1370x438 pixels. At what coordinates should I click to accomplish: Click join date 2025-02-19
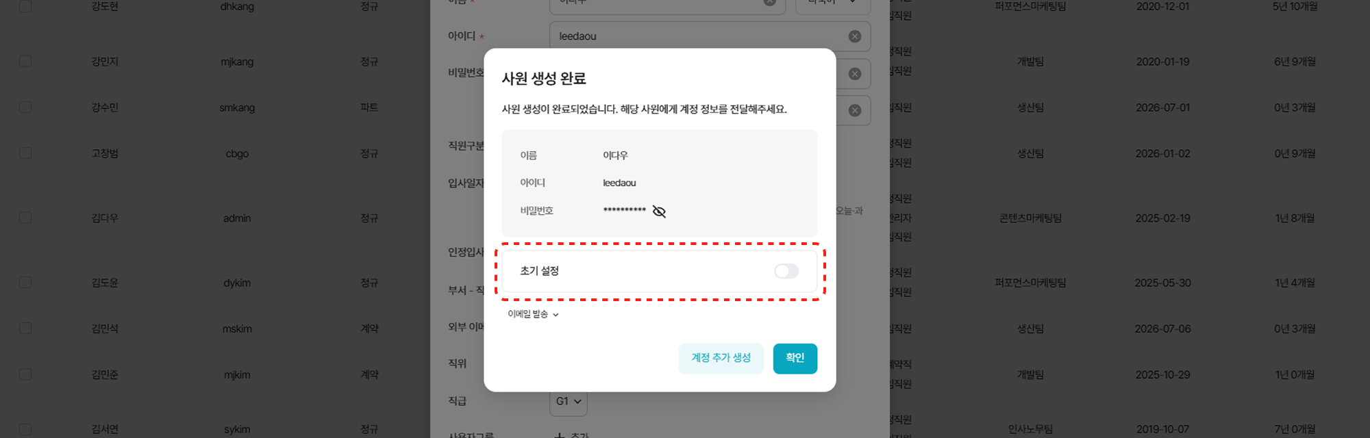(x=1162, y=218)
